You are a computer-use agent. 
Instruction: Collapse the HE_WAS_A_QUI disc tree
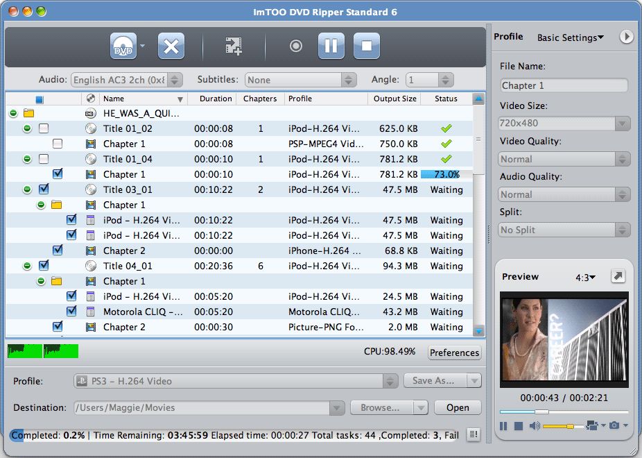click(x=13, y=113)
